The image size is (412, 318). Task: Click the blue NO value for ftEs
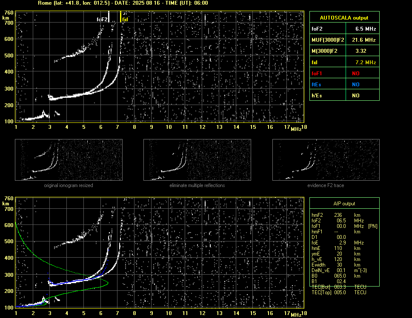tap(356, 85)
